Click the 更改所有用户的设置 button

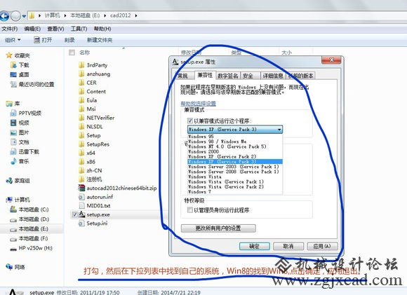coord(218,228)
